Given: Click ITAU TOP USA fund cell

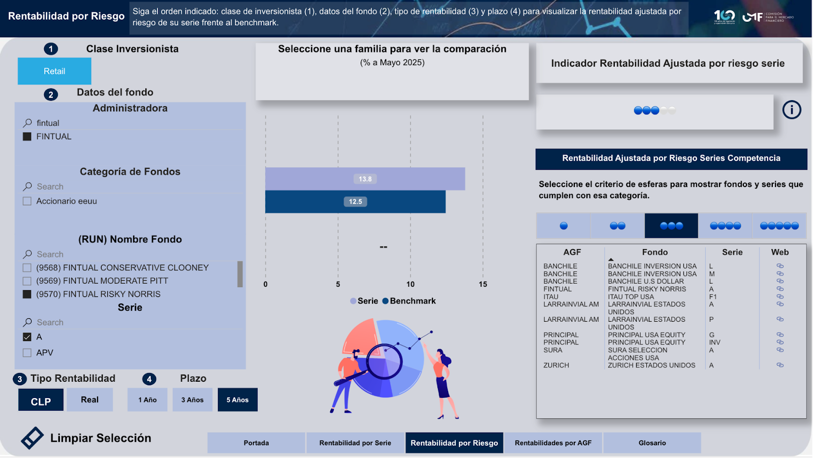Looking at the screenshot, I should [x=631, y=297].
